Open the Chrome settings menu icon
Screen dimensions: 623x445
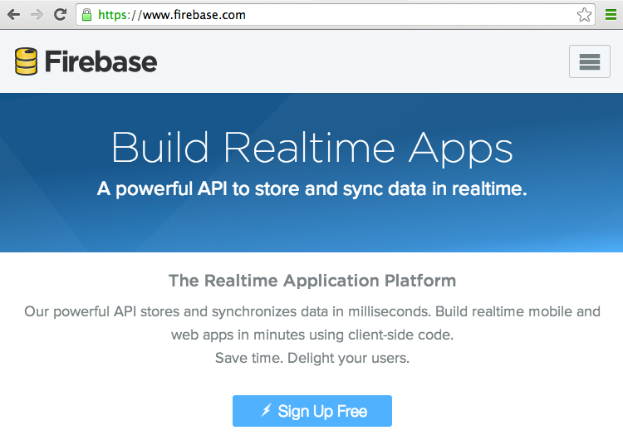pos(611,14)
